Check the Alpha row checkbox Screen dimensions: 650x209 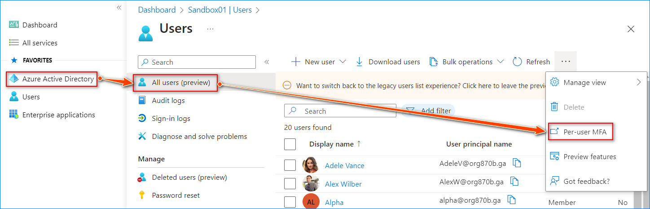click(x=290, y=202)
